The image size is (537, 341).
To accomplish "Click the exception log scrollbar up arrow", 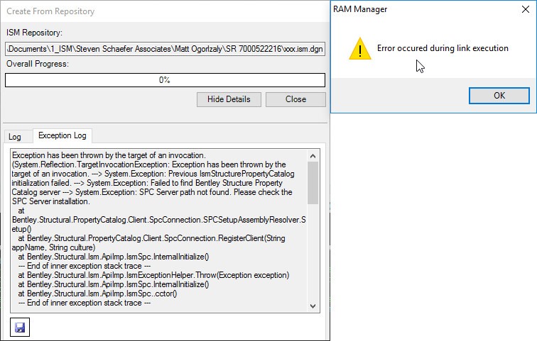I will [313, 156].
